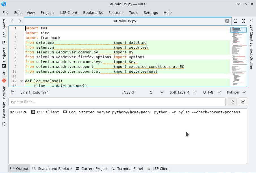Open the Sessions menu
Image resolution: width=256 pixels, height=173 pixels.
tap(116, 12)
